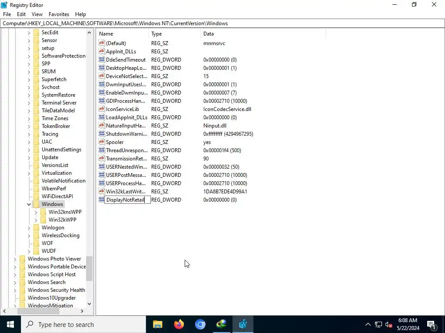Image resolution: width=445 pixels, height=333 pixels.
Task: Click the Data column header
Action: [263, 34]
